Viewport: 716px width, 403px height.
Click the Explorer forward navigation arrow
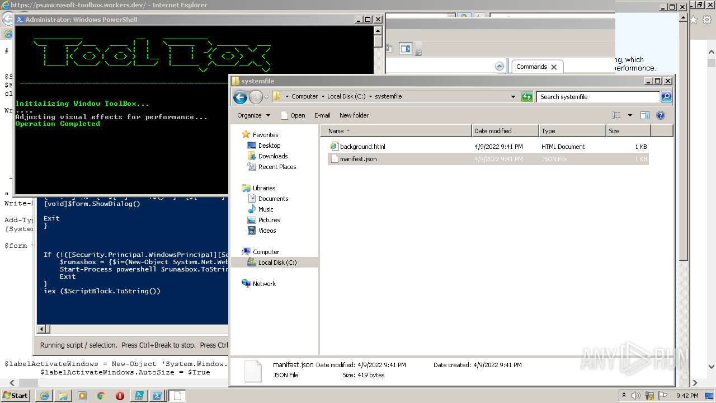256,97
